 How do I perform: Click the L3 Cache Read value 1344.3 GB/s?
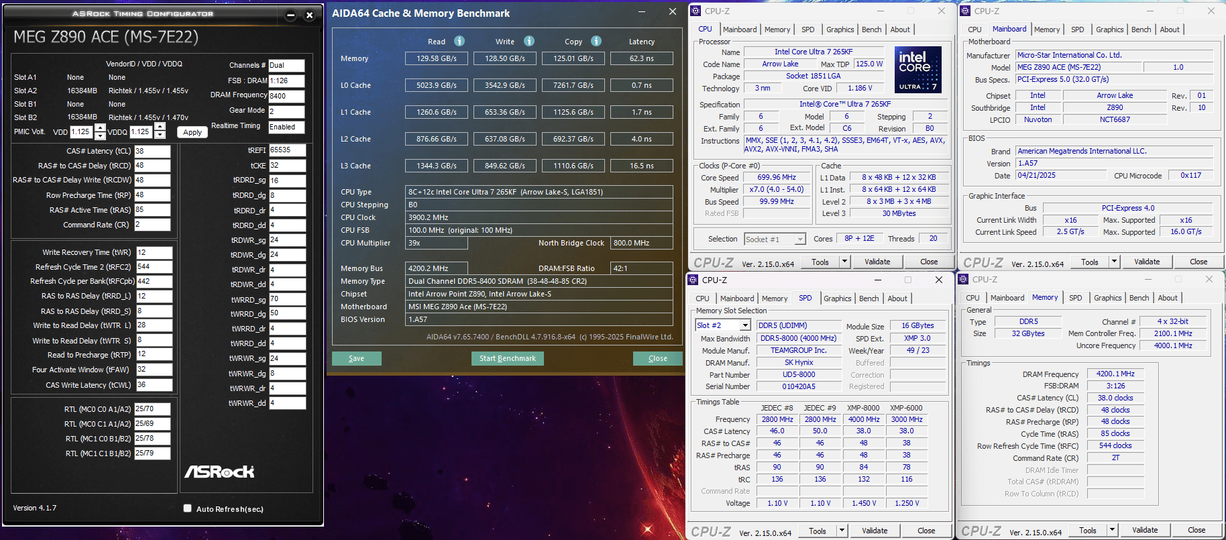(x=437, y=166)
